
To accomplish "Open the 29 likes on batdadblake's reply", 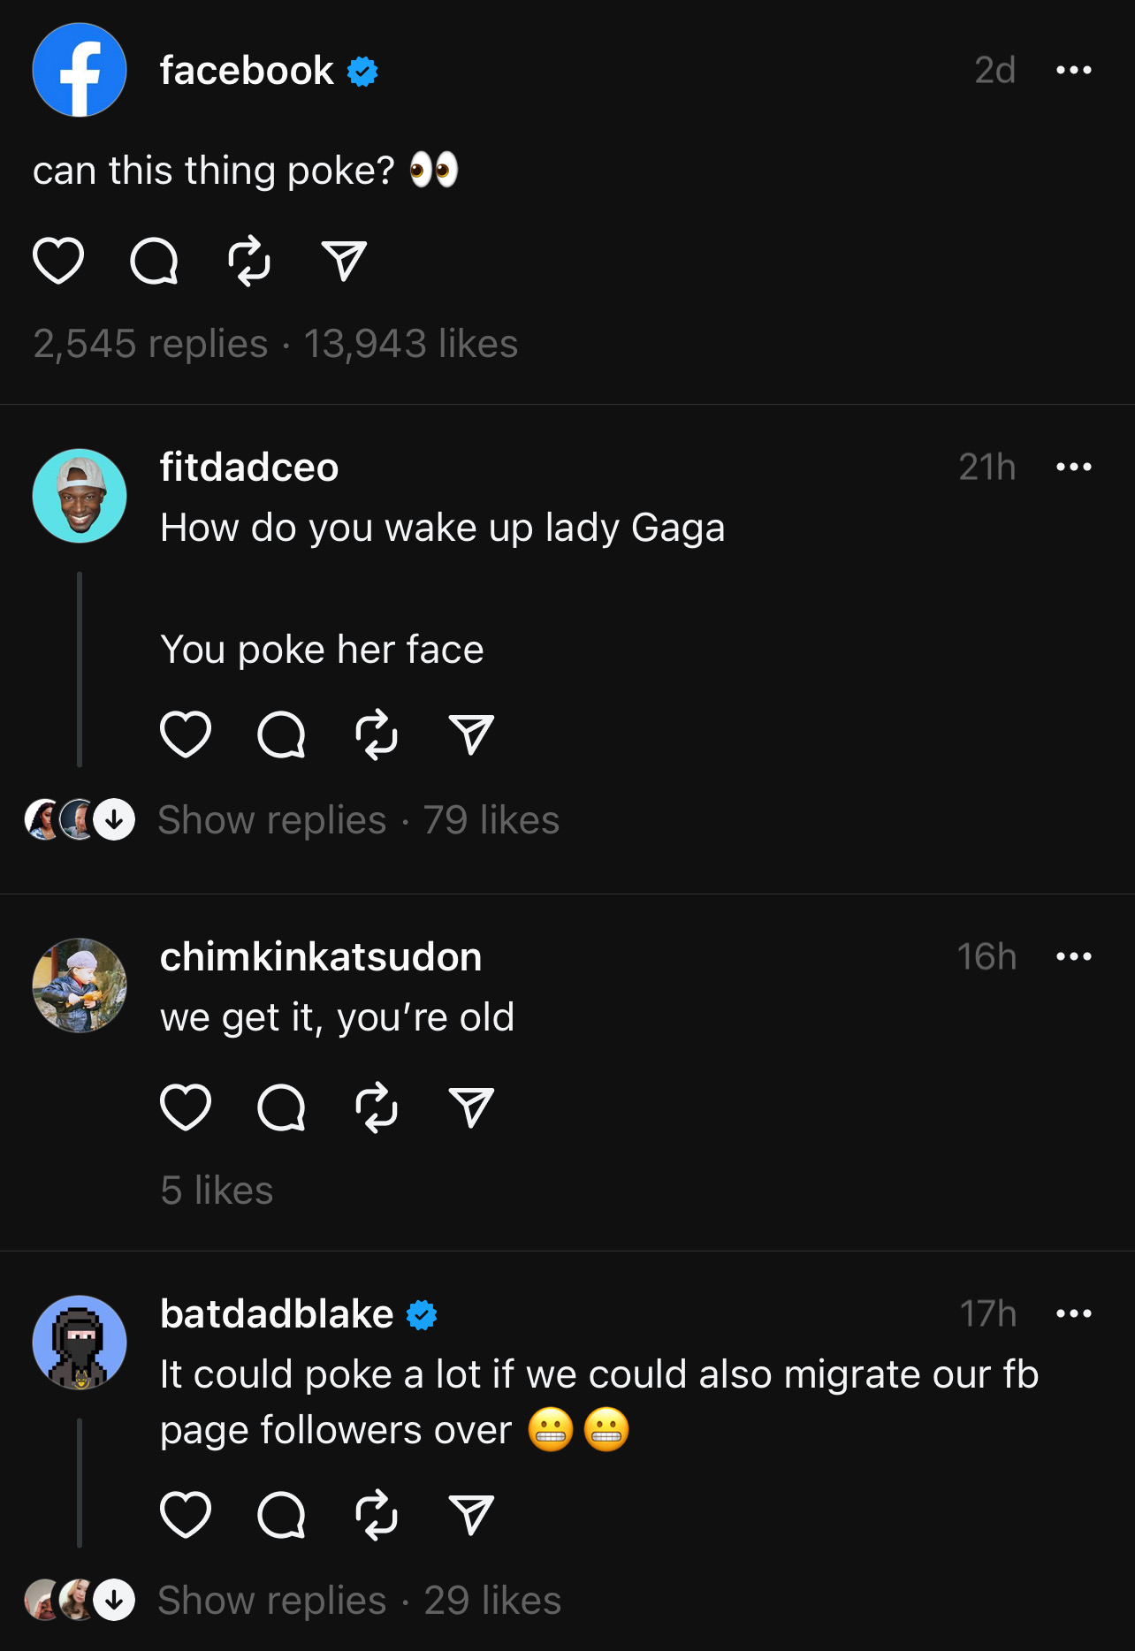I will (x=491, y=1600).
